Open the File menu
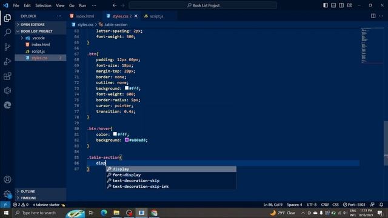The width and height of the screenshot is (388, 218). [16, 5]
